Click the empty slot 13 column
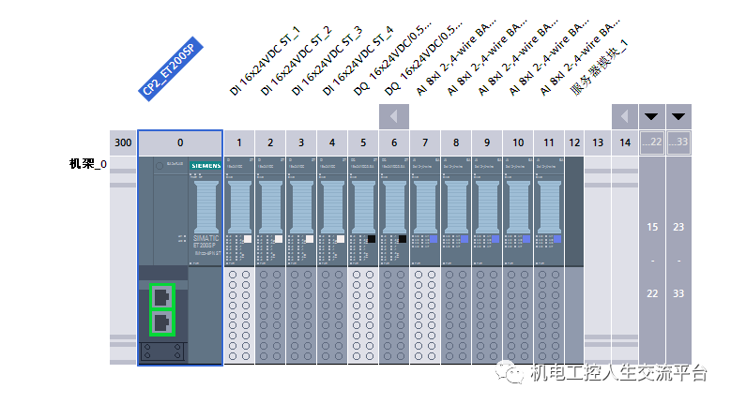Viewport: 731px width, 404px height. click(598, 261)
